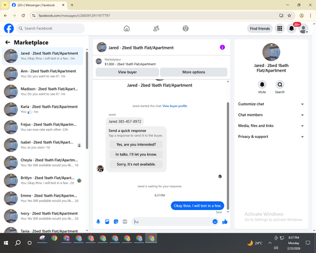
Task: Open Windows taskbar search
Action: click(x=18, y=243)
